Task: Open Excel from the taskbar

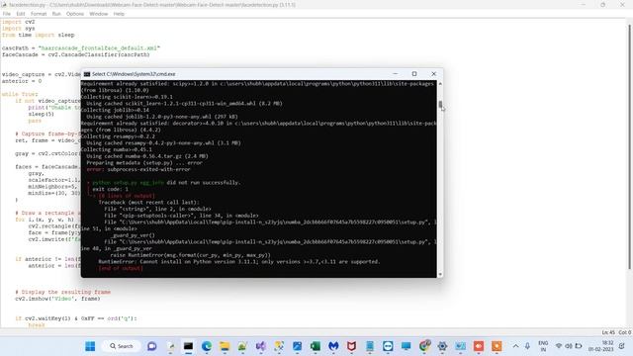Action: [316, 346]
